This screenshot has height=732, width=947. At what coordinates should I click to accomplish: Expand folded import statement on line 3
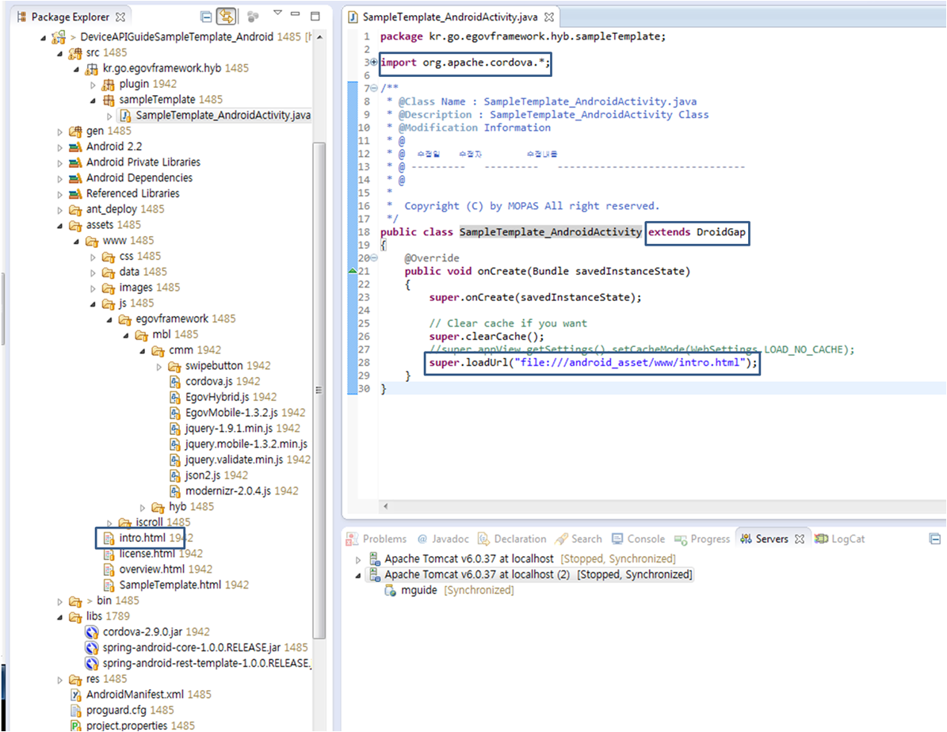pos(374,63)
